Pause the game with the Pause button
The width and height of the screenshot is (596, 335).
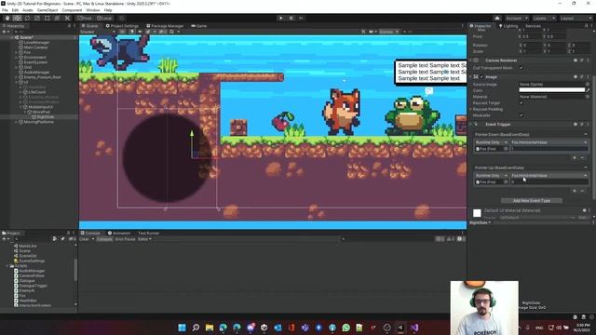(x=291, y=18)
